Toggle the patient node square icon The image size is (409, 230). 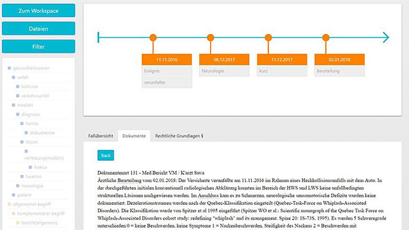click(14, 195)
